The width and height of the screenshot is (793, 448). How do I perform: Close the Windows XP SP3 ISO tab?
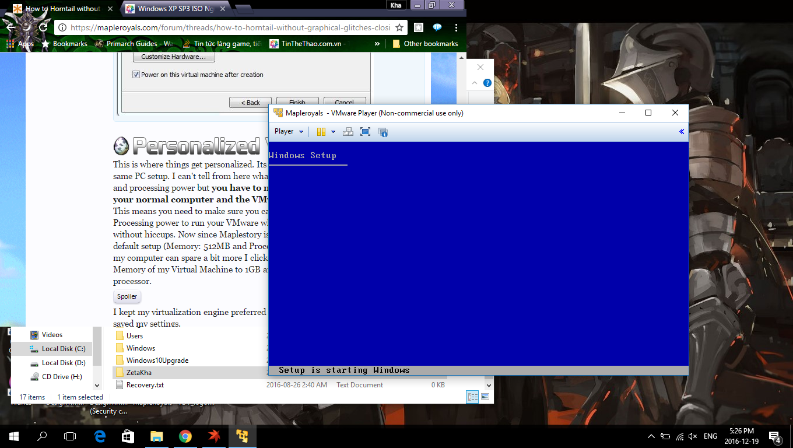coord(222,9)
